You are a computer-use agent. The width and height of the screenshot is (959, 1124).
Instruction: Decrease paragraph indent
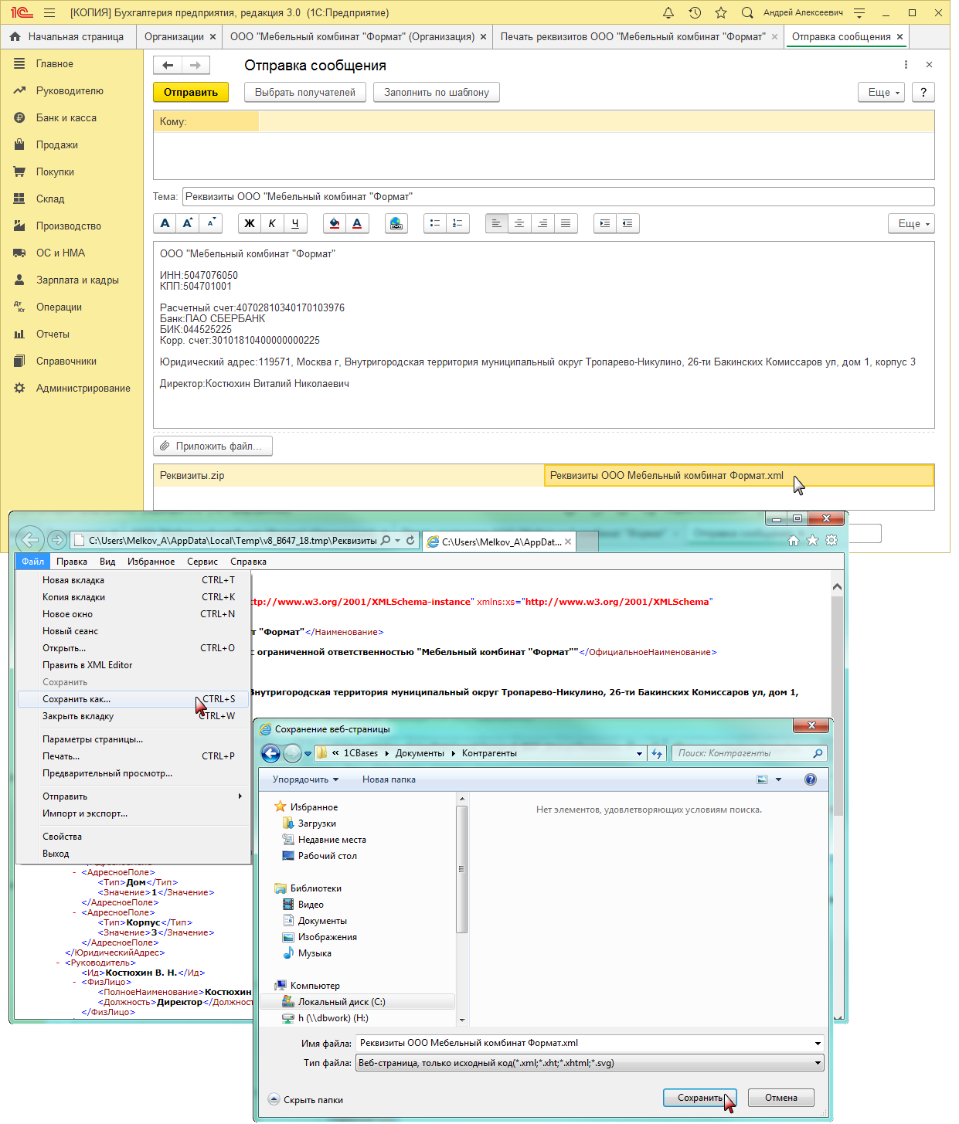pos(627,223)
